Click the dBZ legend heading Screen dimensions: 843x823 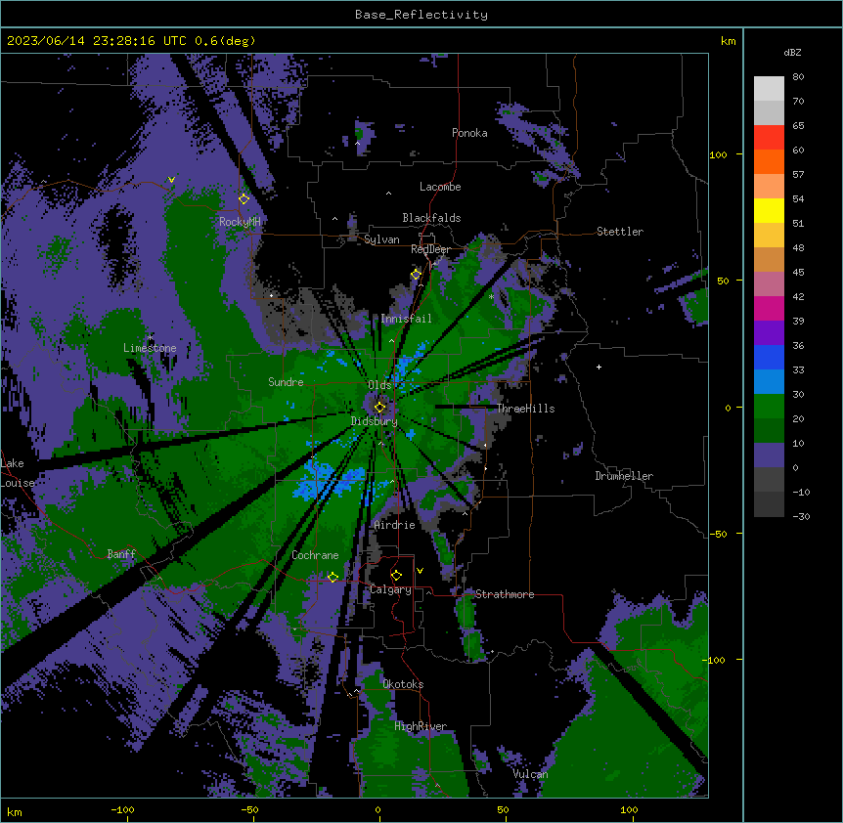792,52
